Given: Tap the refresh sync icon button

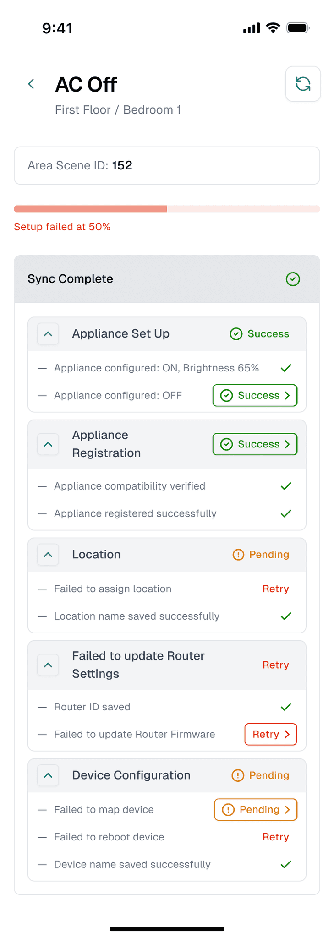Looking at the screenshot, I should point(303,84).
